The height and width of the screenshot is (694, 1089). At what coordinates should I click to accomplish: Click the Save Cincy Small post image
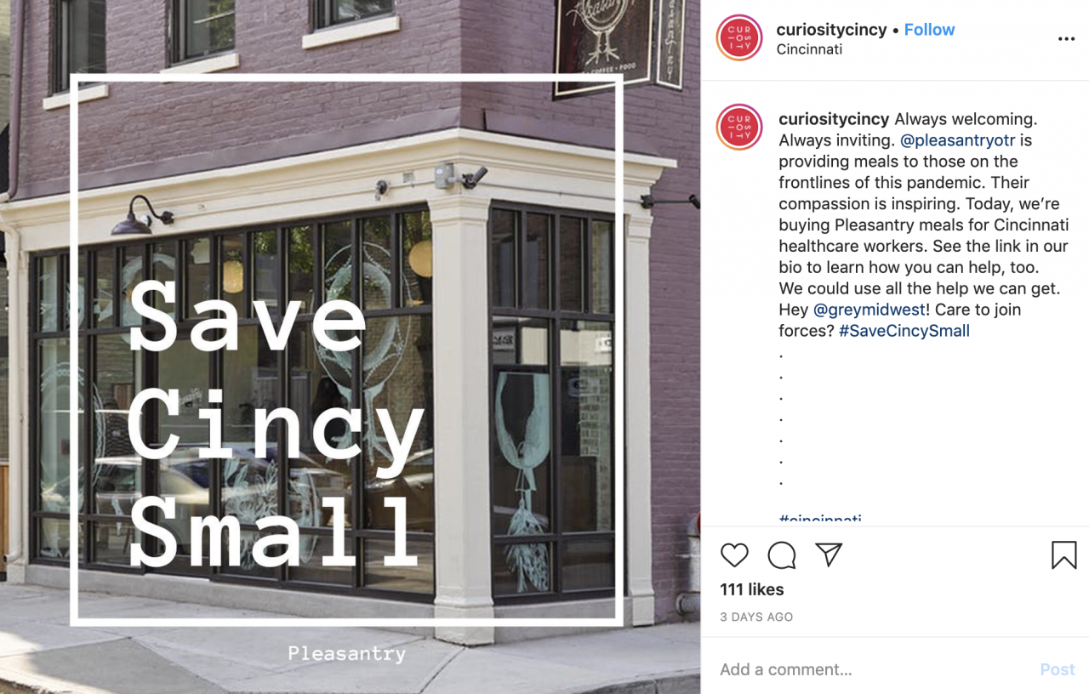coord(351,347)
